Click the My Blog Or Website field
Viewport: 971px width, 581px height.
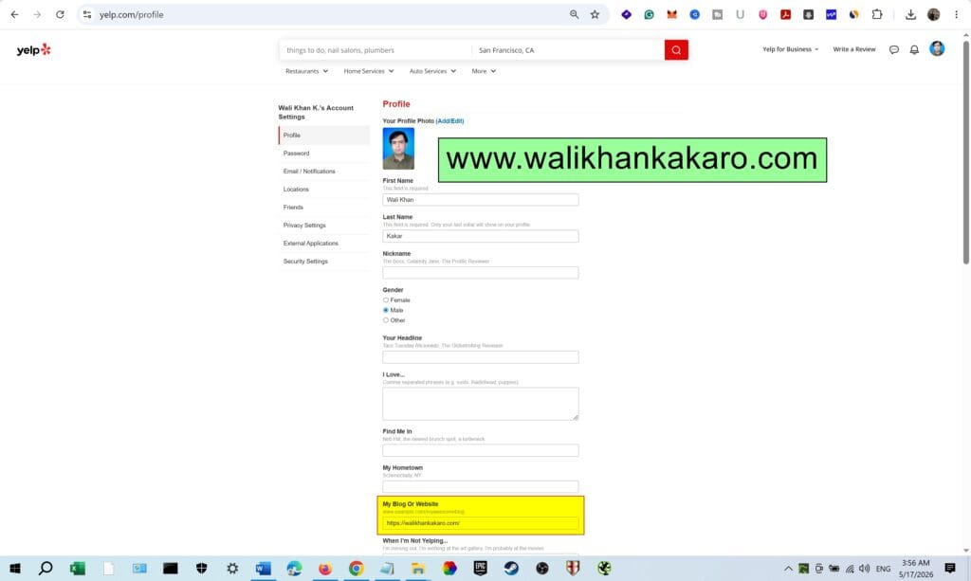(x=481, y=523)
